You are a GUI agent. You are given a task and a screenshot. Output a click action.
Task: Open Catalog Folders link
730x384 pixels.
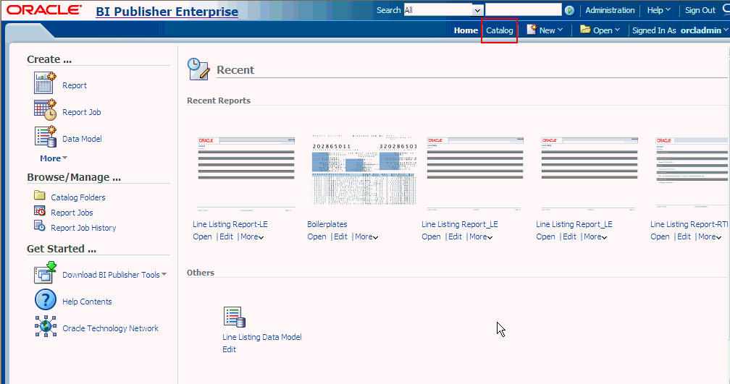(77, 197)
